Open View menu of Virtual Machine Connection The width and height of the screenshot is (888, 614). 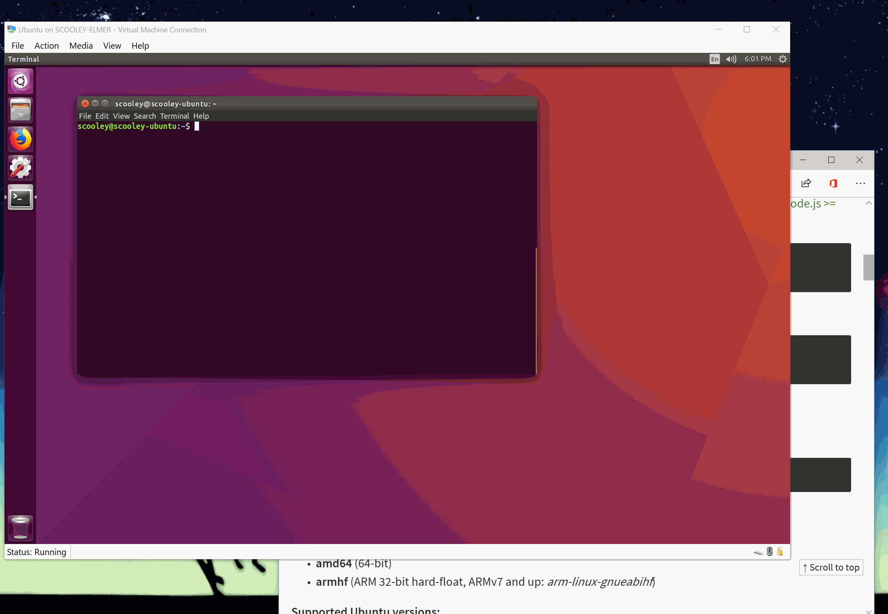(x=112, y=46)
